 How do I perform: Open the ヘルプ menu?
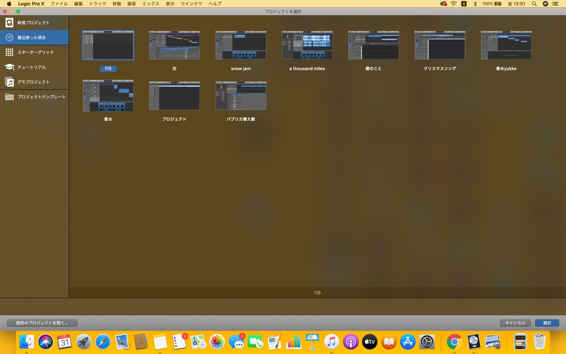(215, 4)
